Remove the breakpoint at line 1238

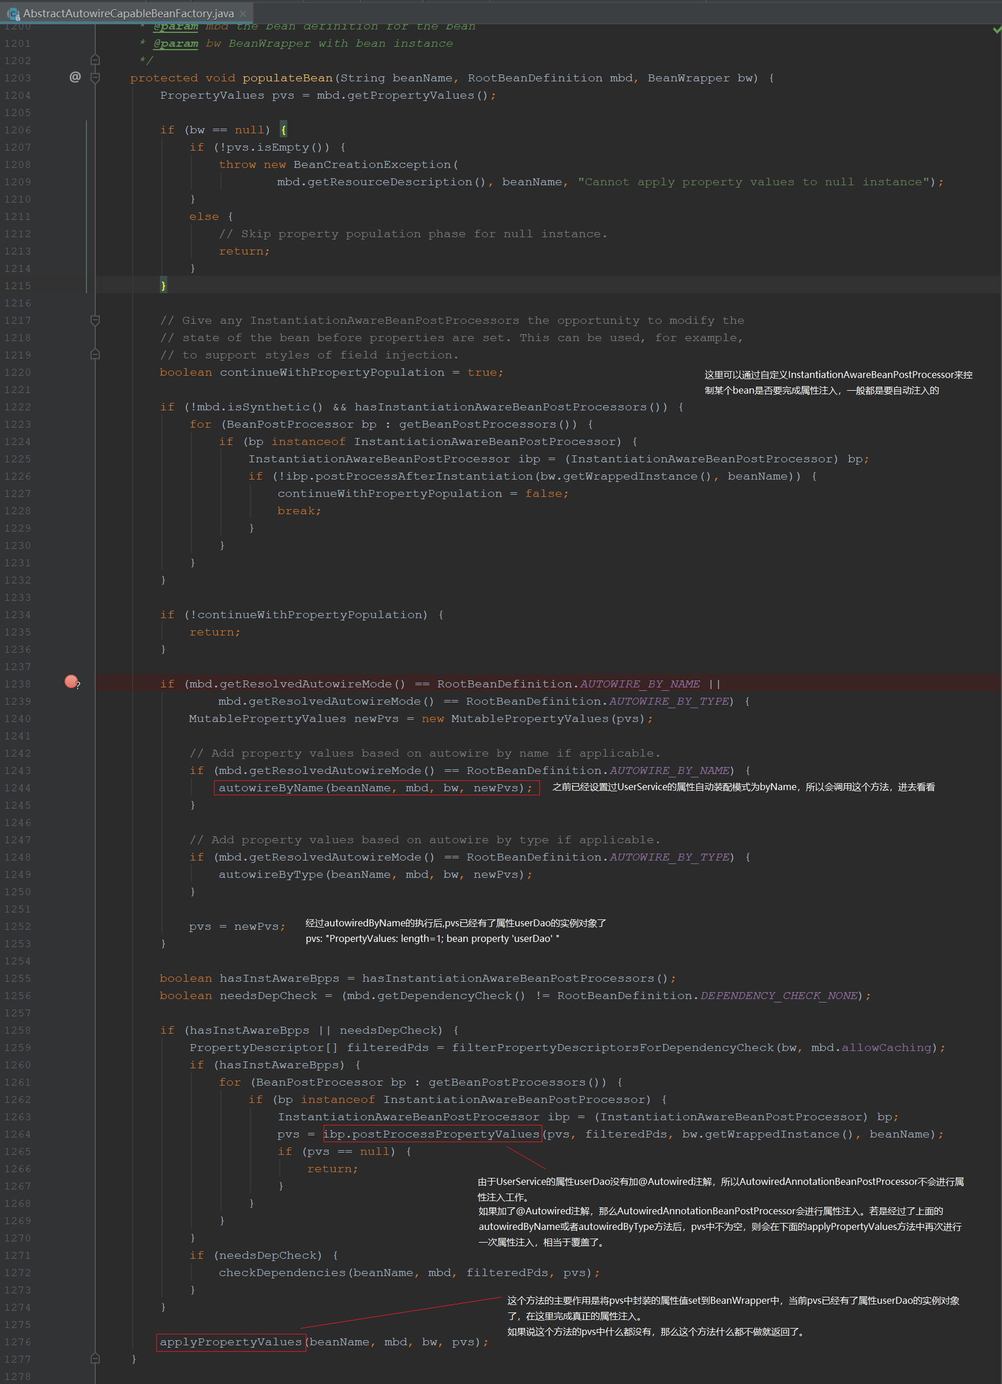pyautogui.click(x=72, y=681)
